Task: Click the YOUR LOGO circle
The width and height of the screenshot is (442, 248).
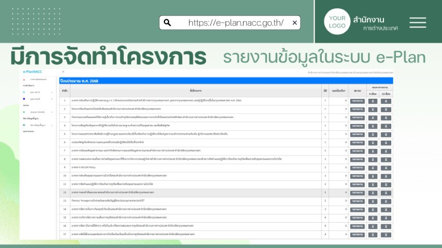Action: pyautogui.click(x=337, y=22)
